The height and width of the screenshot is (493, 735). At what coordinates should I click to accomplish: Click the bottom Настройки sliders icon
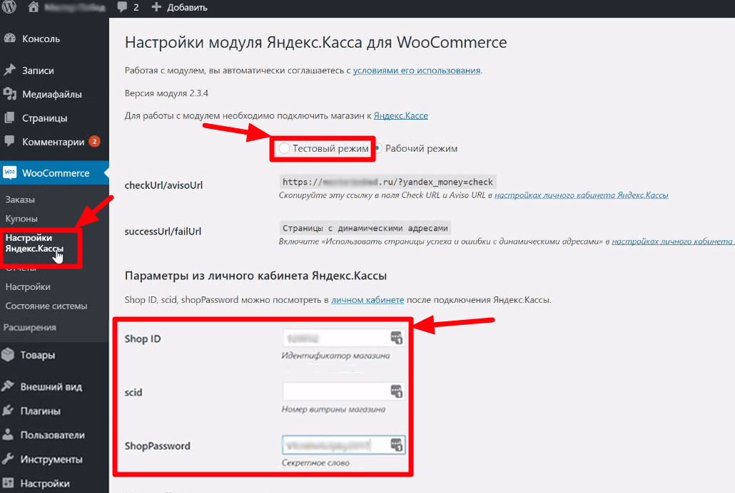[x=8, y=483]
